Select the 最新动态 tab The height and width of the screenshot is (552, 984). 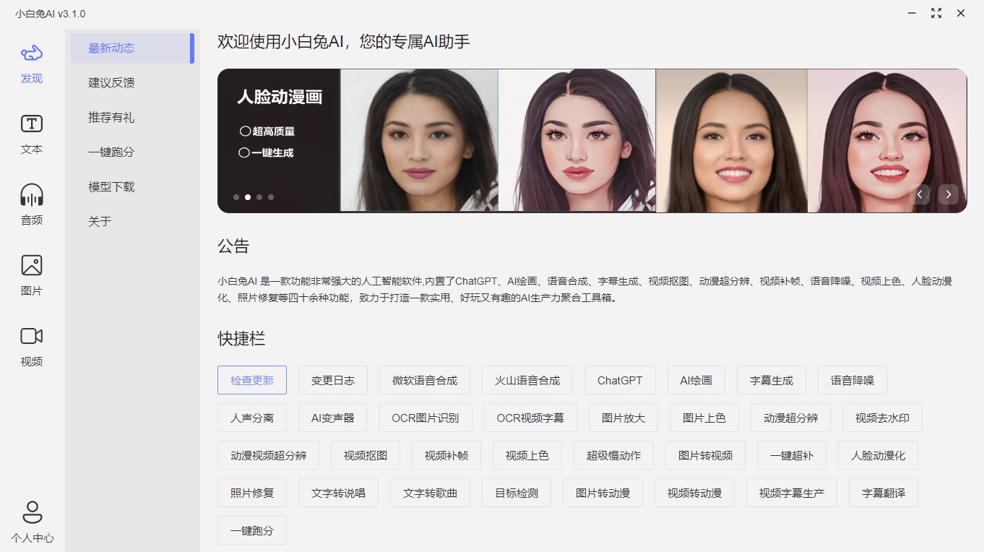point(132,48)
